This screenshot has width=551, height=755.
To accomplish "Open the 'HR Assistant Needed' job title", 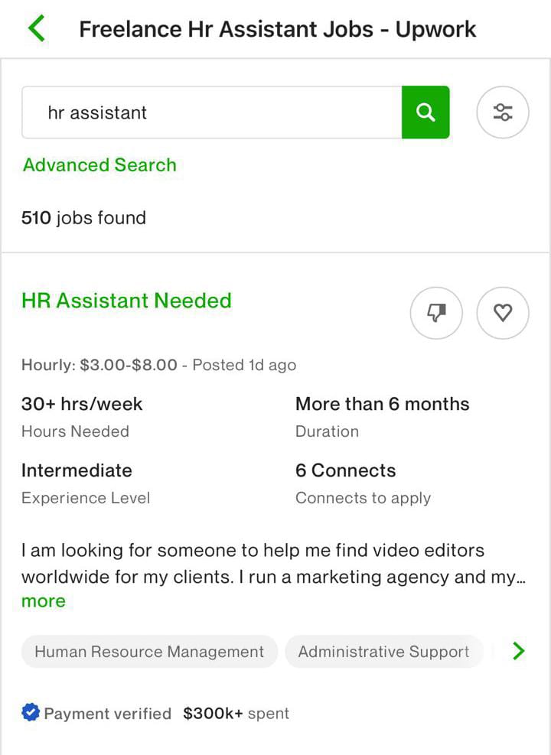I will 126,301.
